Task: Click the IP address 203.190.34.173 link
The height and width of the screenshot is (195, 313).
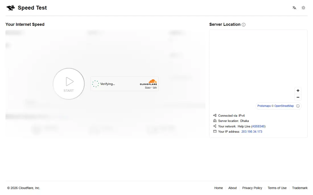Action: (x=252, y=132)
